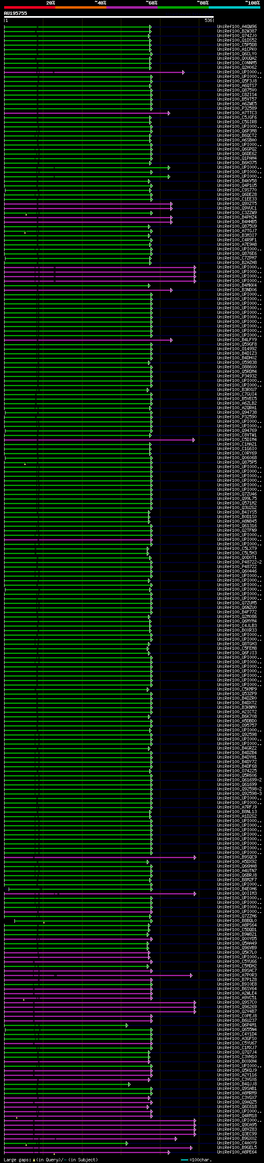The width and height of the screenshot is (264, 1163).
Task: Open hit UniRef100_C5P5D8
Action: pos(237,45)
